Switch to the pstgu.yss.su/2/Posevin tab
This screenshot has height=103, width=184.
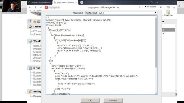pyautogui.click(x=40, y=3)
